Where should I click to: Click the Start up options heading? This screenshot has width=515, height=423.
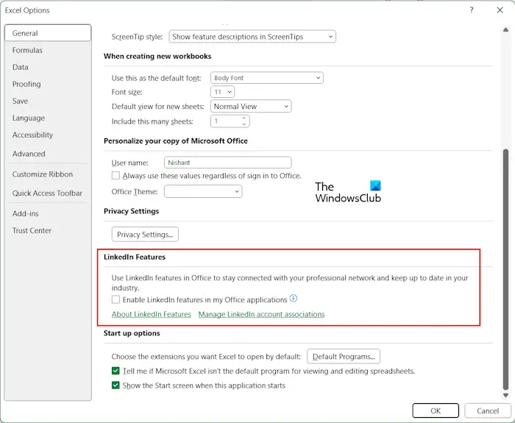(x=132, y=333)
